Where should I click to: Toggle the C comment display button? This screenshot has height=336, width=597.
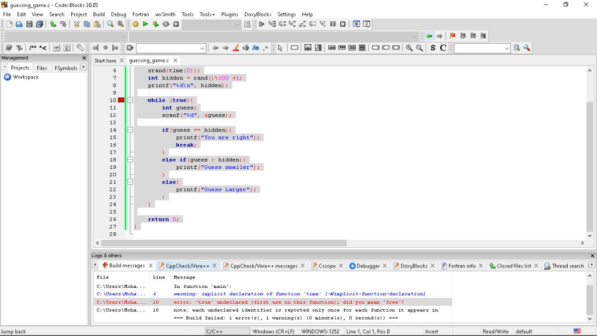click(x=443, y=48)
